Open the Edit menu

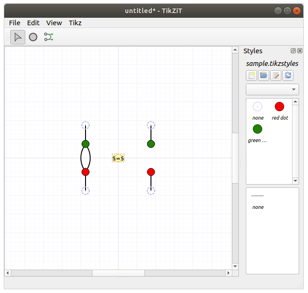(x=33, y=22)
